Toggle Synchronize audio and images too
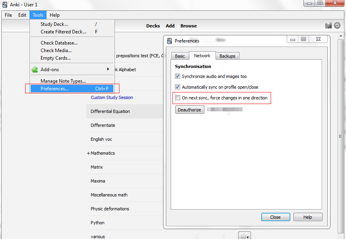The height and width of the screenshot is (239, 346). click(x=178, y=76)
